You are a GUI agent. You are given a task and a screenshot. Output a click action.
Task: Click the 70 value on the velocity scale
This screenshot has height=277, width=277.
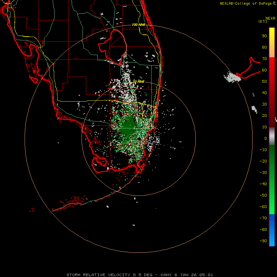pos(264,59)
